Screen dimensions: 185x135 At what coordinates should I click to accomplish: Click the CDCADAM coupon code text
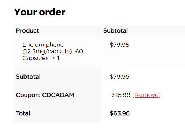coord(58,95)
